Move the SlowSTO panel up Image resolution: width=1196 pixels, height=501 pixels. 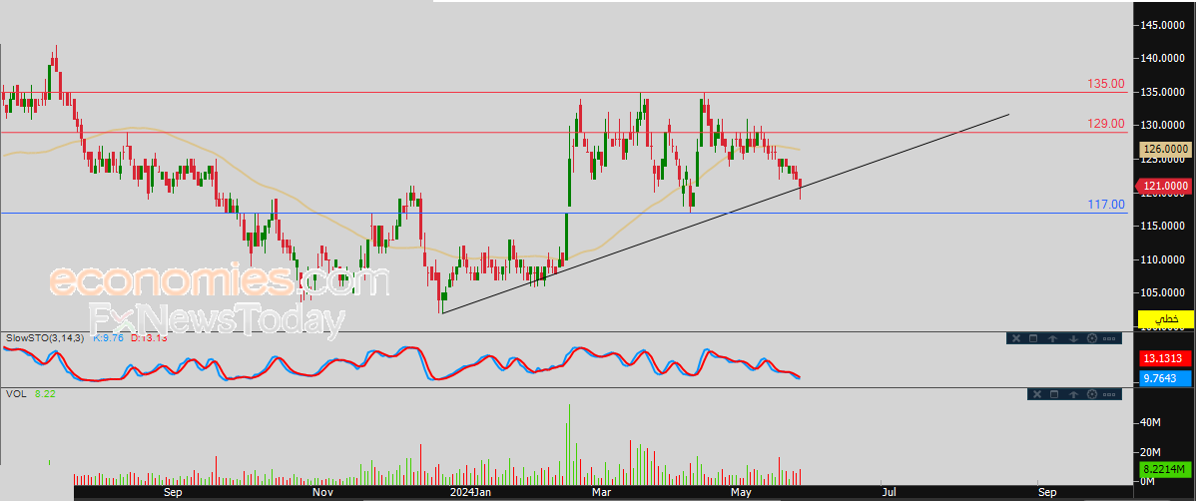coord(1052,338)
